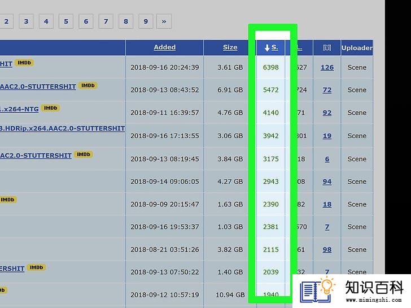Go to results page 9

(146, 21)
